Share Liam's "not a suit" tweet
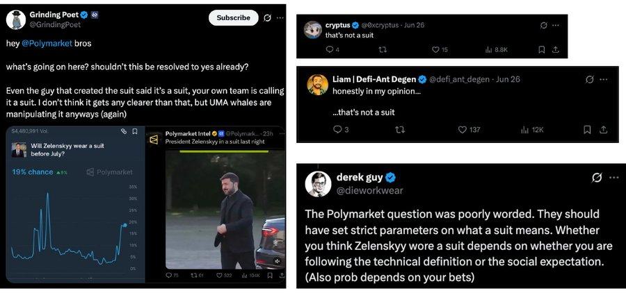626x293 pixels. (604, 129)
